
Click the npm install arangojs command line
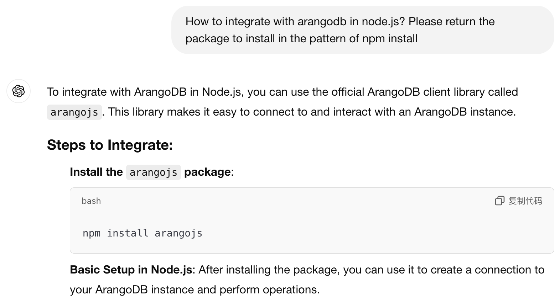142,233
